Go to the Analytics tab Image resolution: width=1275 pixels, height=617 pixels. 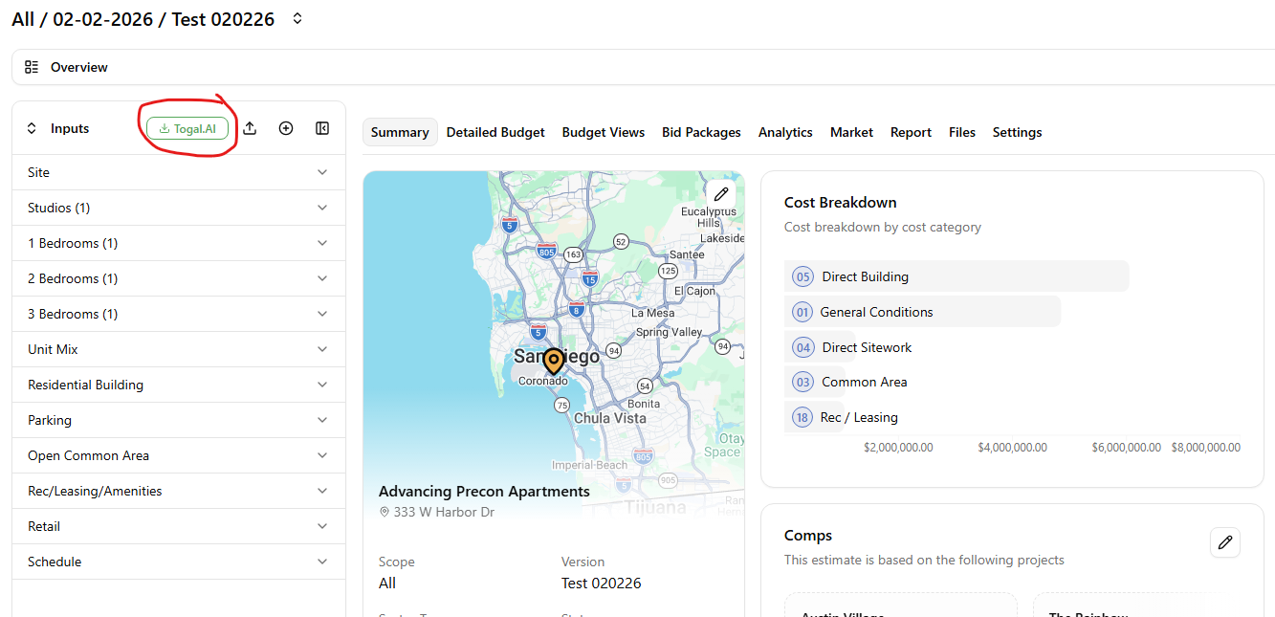785,132
